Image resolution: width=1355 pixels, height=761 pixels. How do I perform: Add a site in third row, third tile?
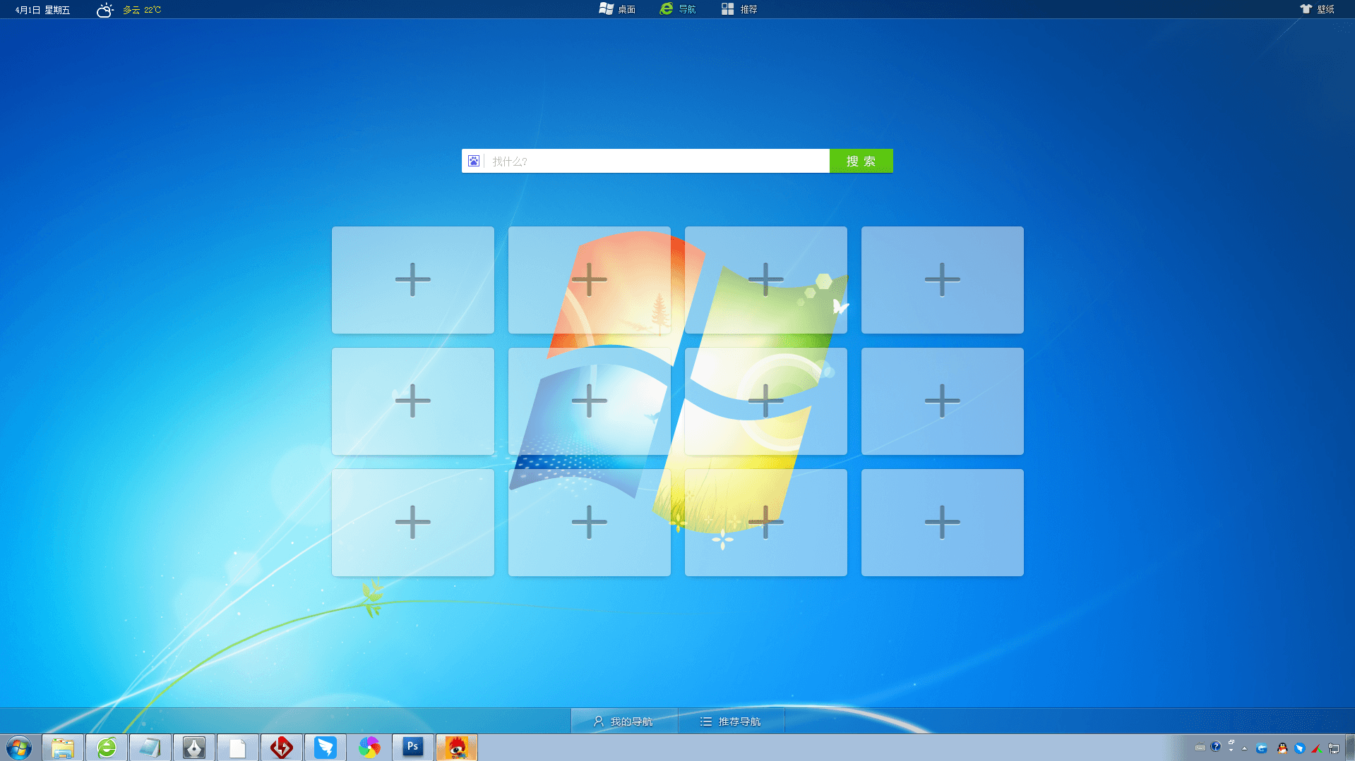[766, 523]
